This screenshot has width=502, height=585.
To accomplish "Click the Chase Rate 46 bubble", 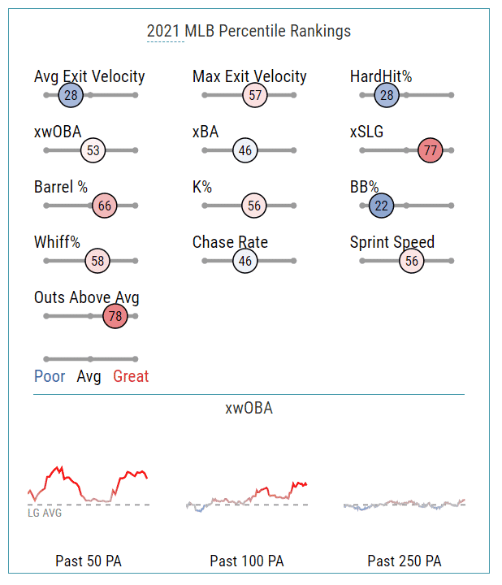I will pos(245,261).
